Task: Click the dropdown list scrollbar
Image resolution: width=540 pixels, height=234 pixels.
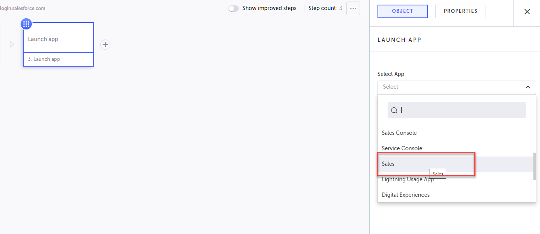Action: 534,166
